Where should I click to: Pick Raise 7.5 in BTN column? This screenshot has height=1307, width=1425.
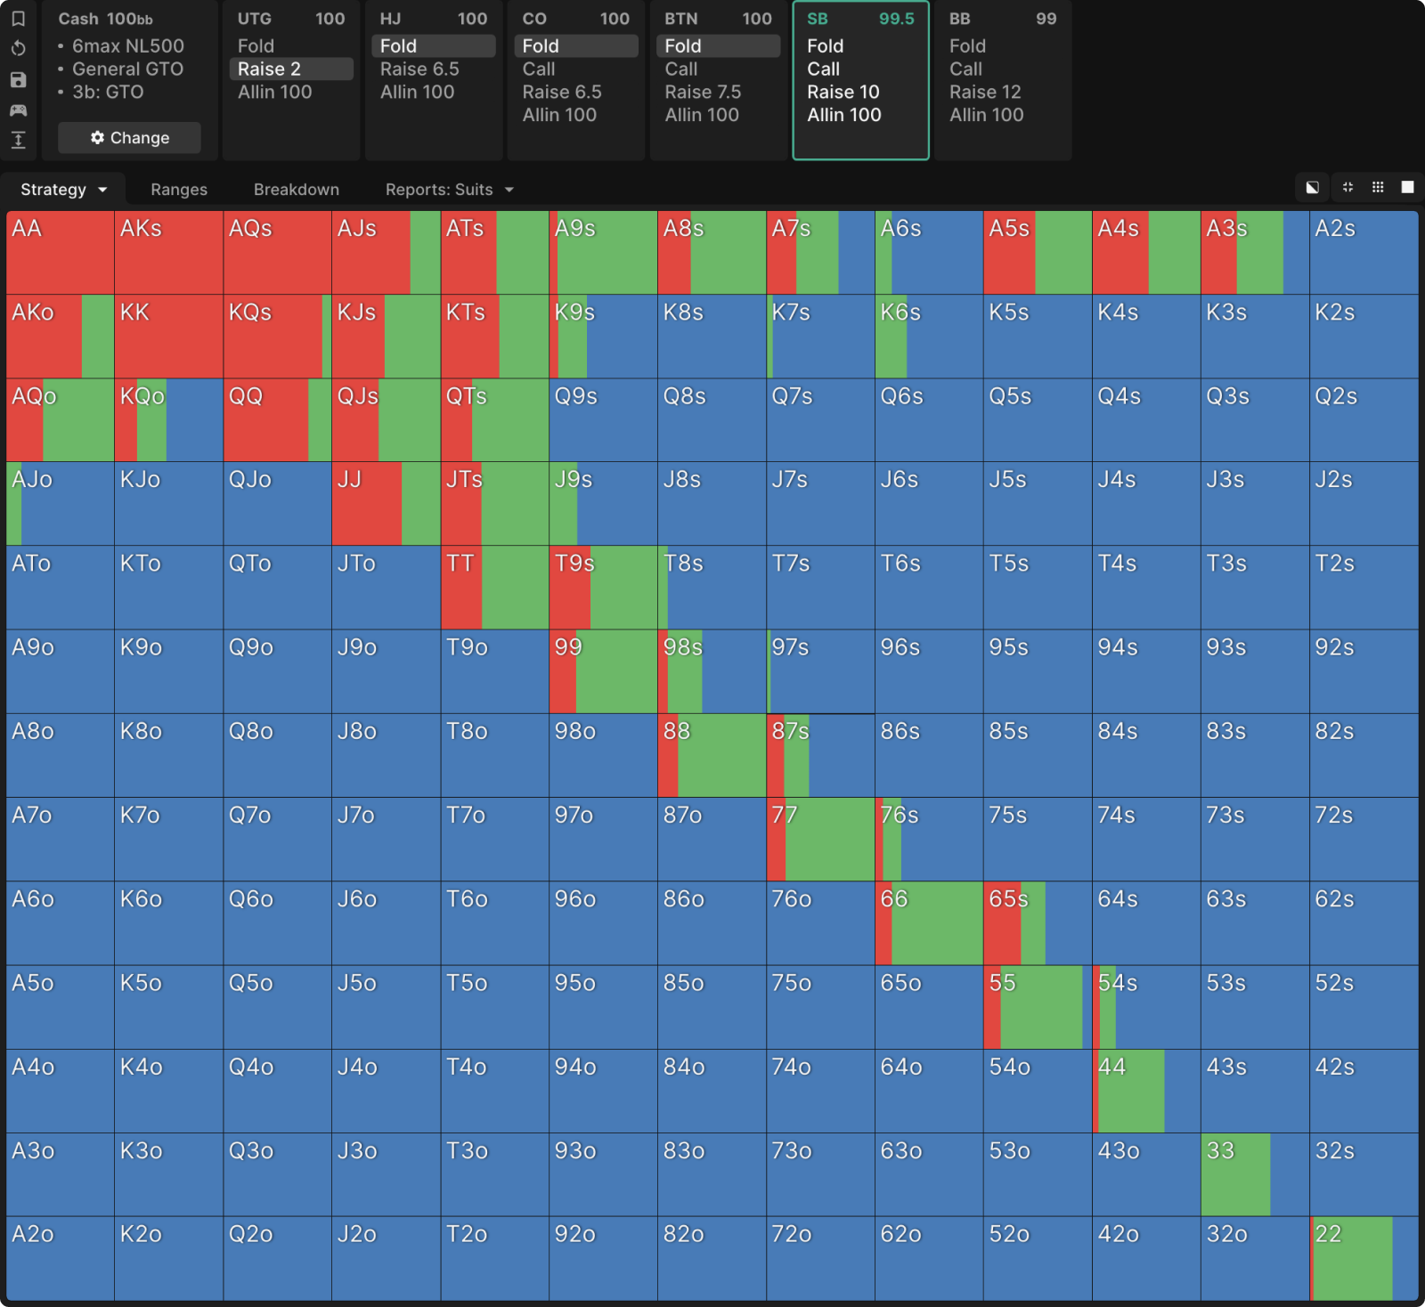point(702,92)
